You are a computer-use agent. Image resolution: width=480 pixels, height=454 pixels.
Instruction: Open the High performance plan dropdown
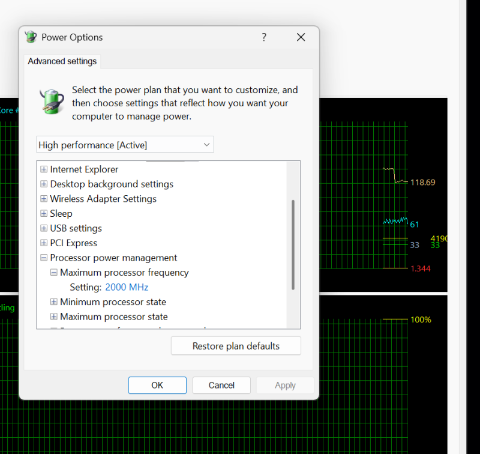125,145
